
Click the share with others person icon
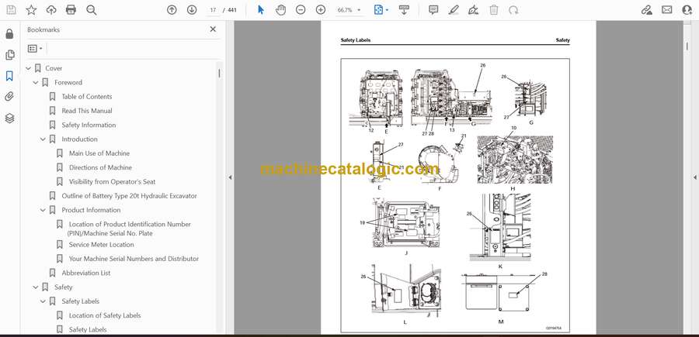(687, 10)
